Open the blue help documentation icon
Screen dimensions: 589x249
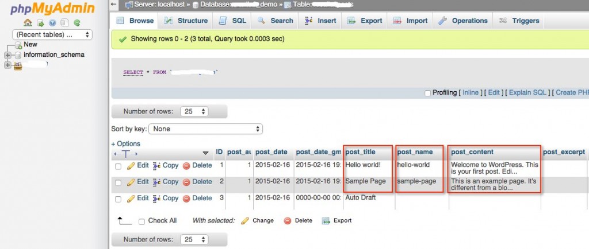point(52,23)
